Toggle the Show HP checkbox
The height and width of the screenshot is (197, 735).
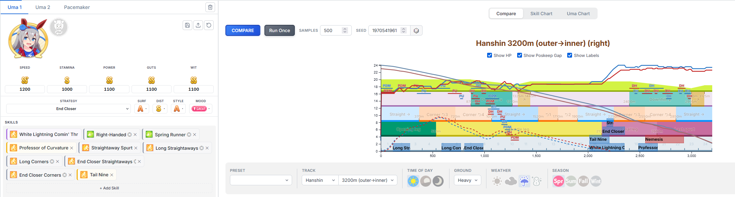(490, 55)
